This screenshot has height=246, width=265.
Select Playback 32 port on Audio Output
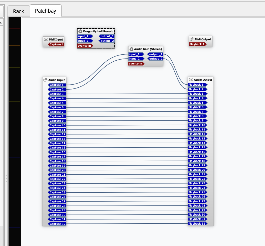pos(197,224)
